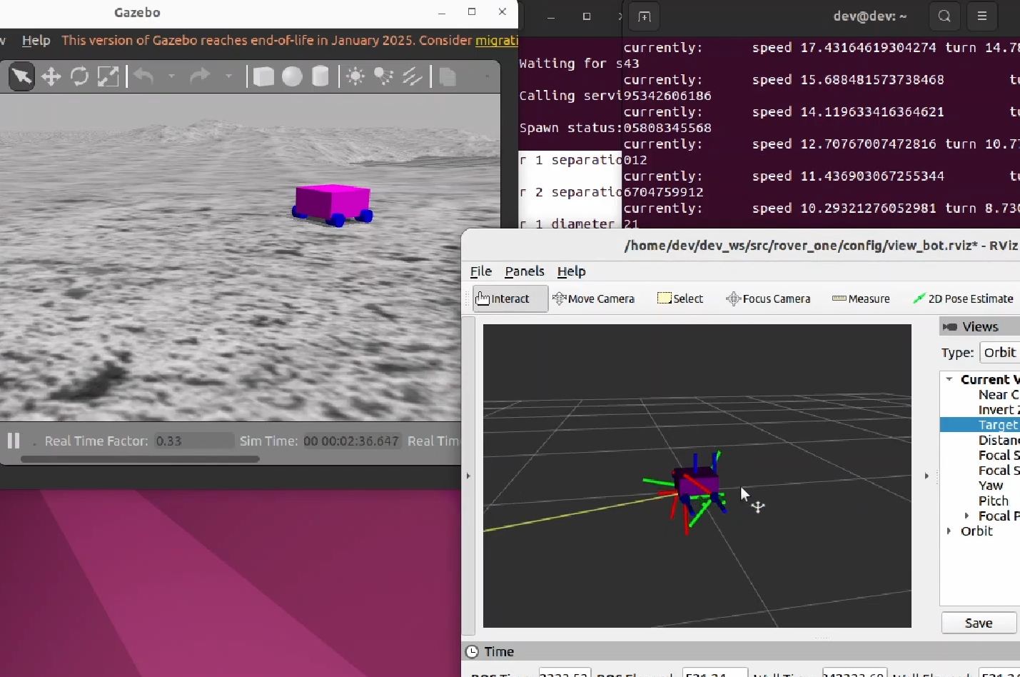This screenshot has height=677, width=1020.
Task: Activate the translate mode tool in Gazebo
Action: pyautogui.click(x=51, y=76)
